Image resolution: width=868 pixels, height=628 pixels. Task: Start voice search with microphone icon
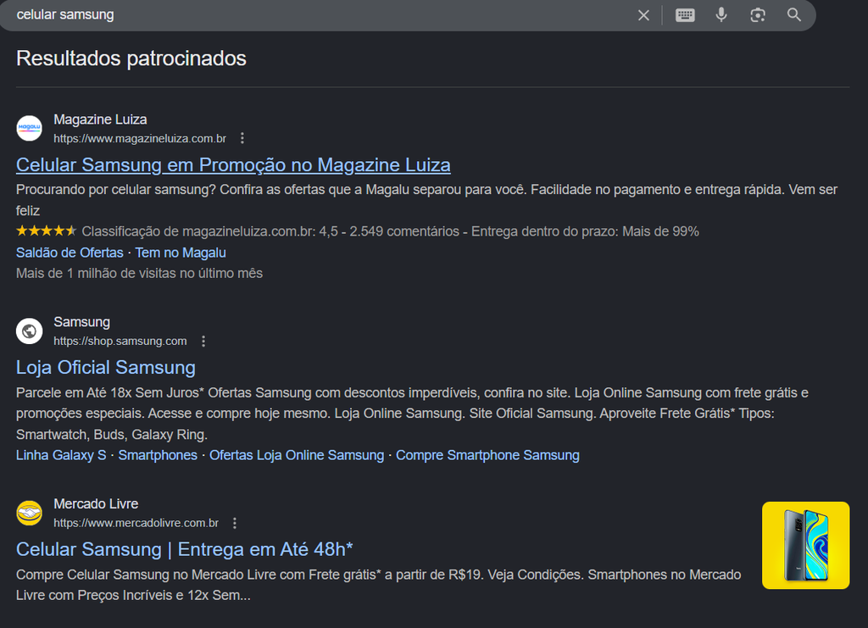click(x=721, y=15)
